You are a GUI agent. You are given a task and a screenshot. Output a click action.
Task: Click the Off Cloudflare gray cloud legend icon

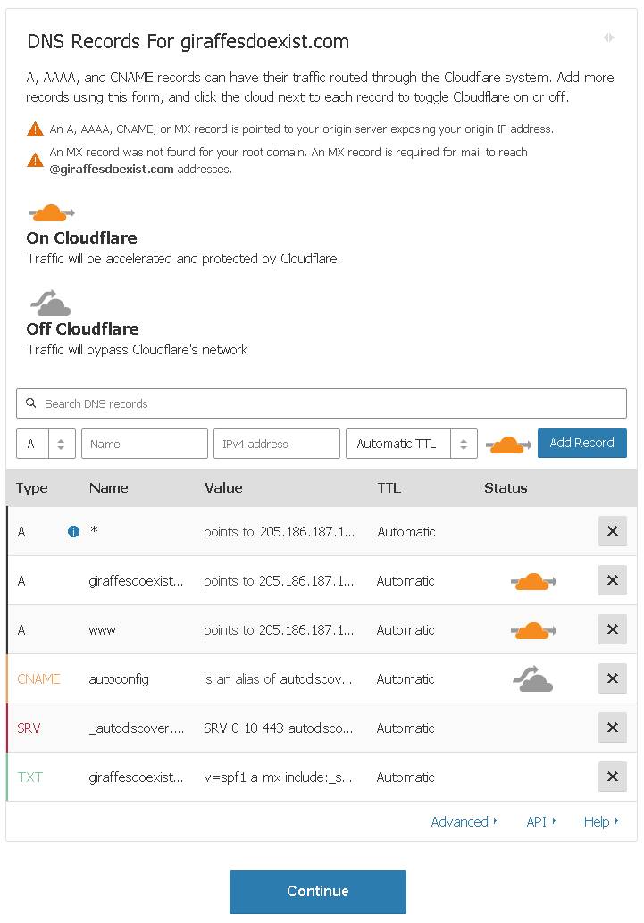click(51, 303)
